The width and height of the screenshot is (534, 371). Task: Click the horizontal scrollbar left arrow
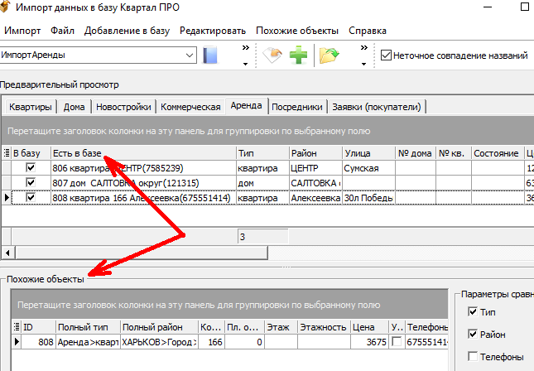click(x=7, y=252)
